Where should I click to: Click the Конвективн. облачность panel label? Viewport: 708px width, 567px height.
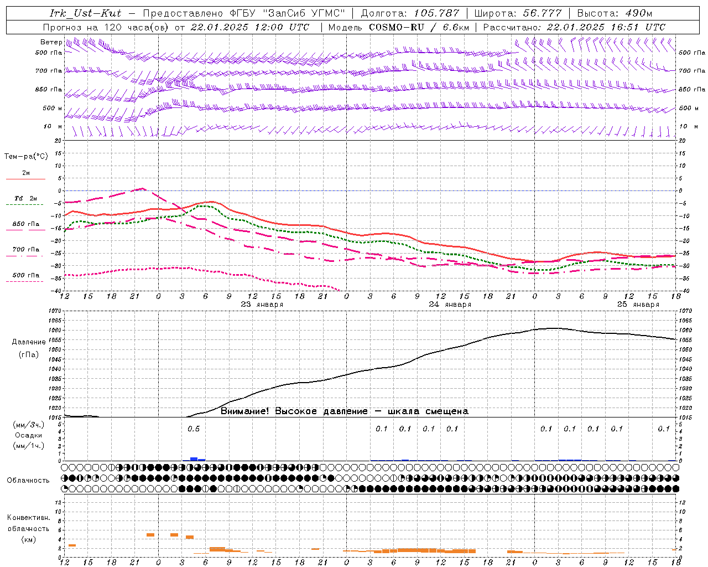(28, 523)
